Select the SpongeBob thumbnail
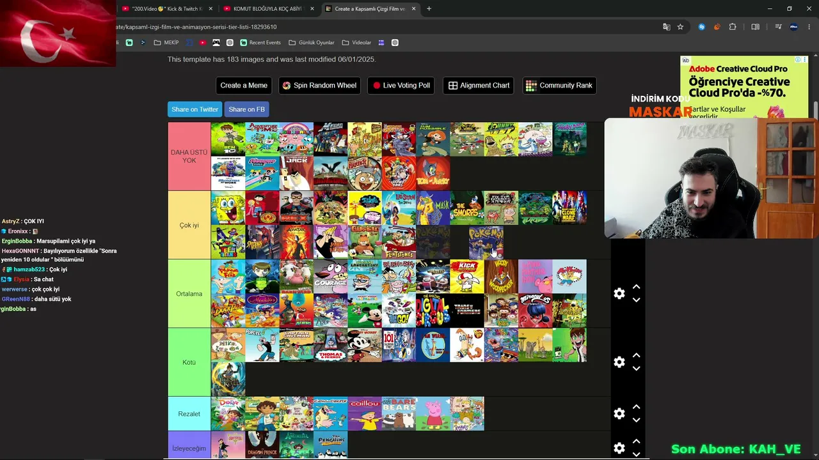 228,208
